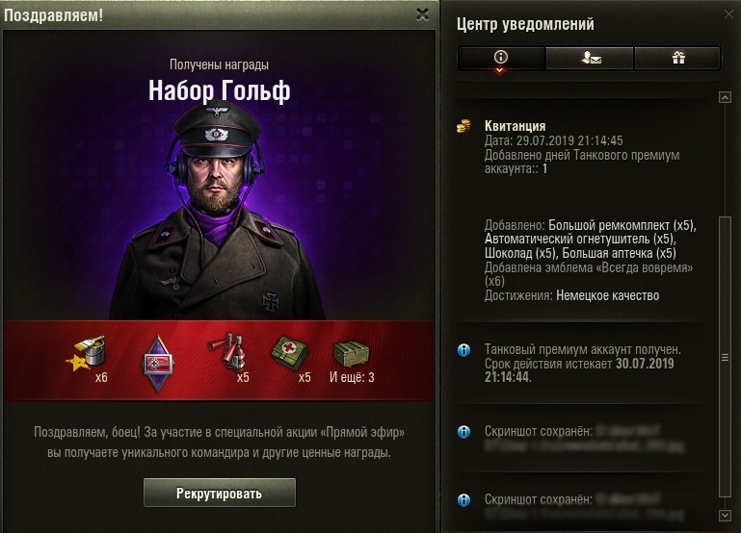The image size is (741, 533).
Task: Click the paint can emblem reward icon
Action: pos(86,354)
